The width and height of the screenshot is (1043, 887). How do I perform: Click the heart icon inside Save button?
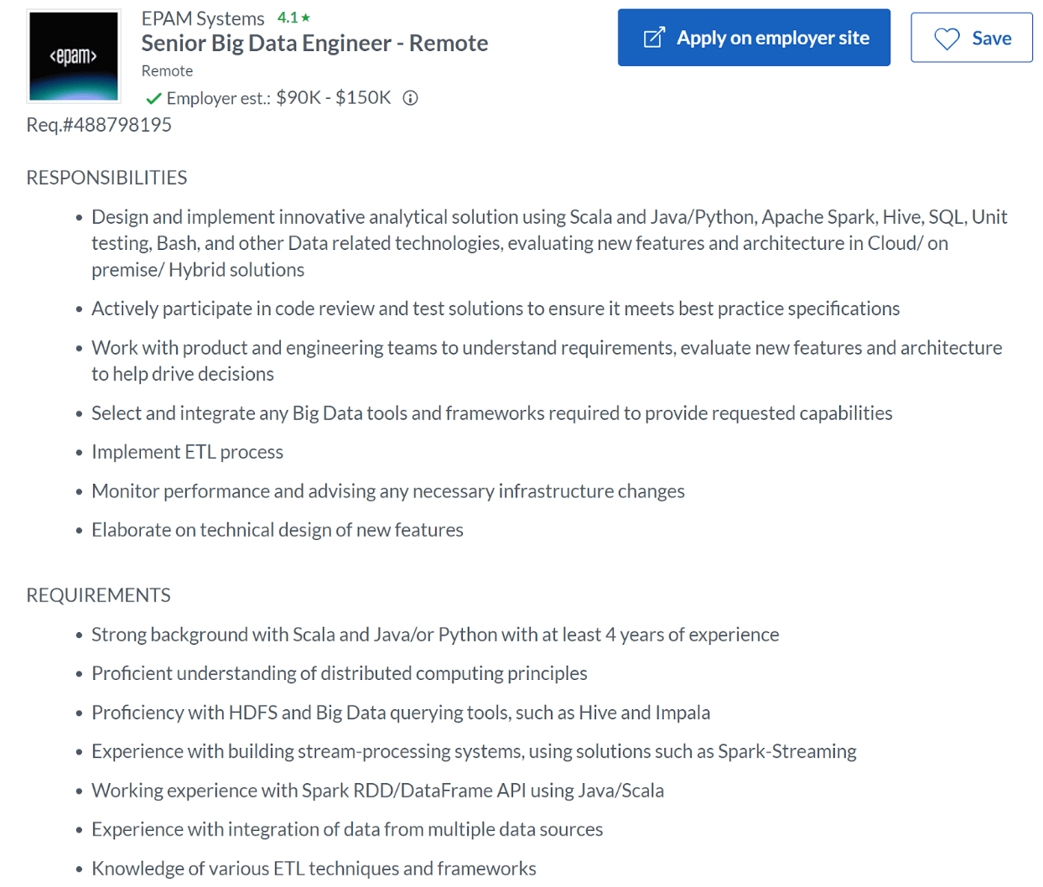(947, 38)
